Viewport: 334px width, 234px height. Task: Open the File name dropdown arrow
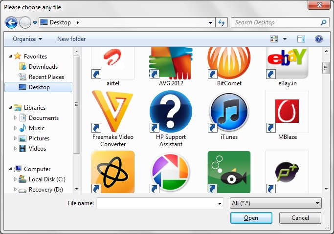click(220, 203)
